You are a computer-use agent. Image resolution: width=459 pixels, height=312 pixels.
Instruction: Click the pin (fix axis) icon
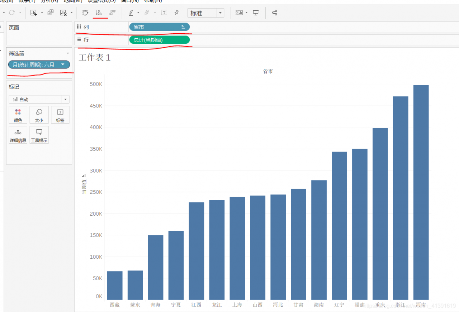[176, 13]
